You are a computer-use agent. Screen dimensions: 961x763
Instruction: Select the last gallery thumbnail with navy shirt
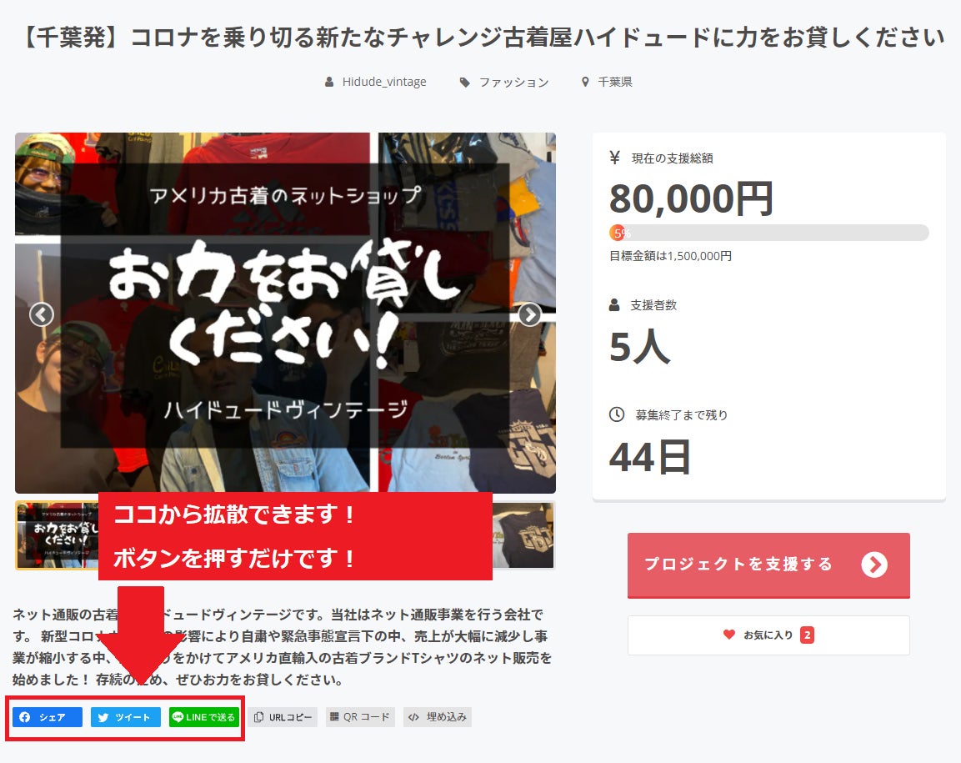coord(523,535)
